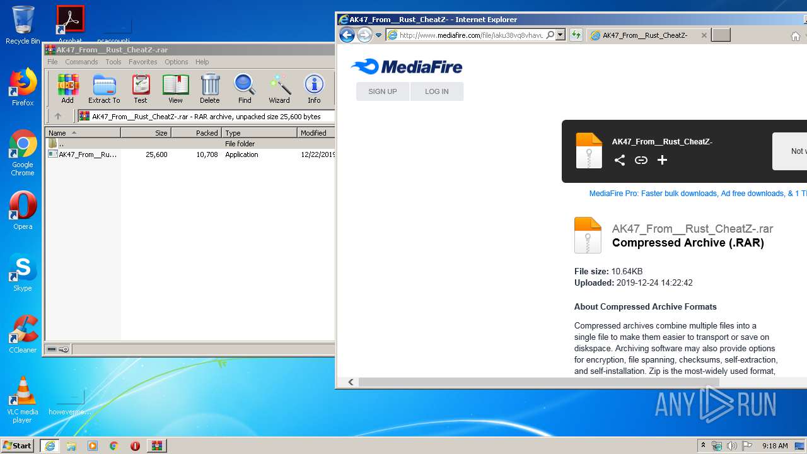Image resolution: width=807 pixels, height=454 pixels.
Task: Click the Extract To toolbar icon
Action: click(104, 88)
